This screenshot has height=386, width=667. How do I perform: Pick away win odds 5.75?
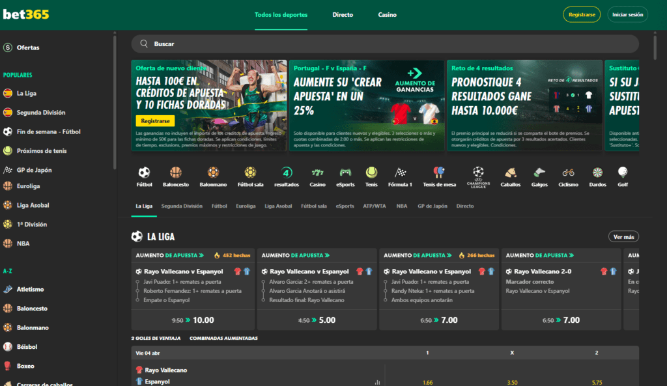click(597, 382)
